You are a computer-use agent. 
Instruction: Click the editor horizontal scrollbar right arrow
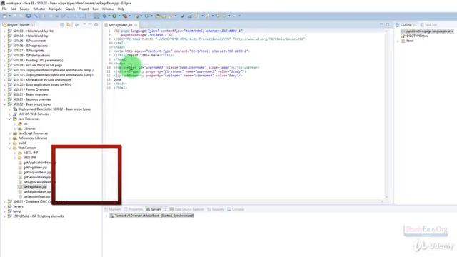point(382,201)
